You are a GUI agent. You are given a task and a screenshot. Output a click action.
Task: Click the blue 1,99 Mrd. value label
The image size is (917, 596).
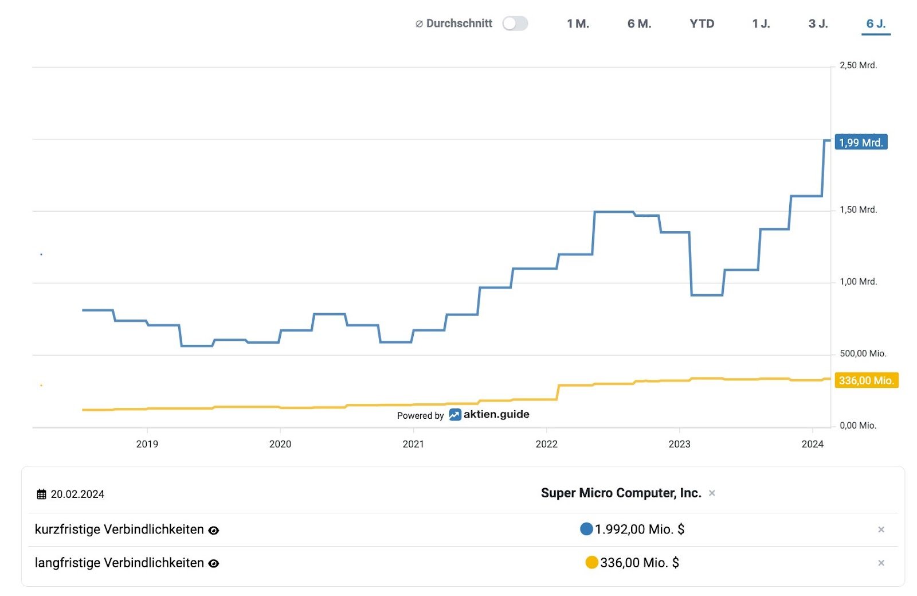coord(861,142)
